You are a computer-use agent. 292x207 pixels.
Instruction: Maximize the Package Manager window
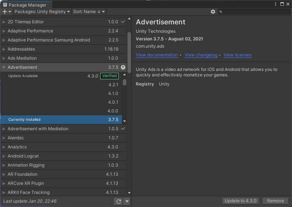coord(282,4)
